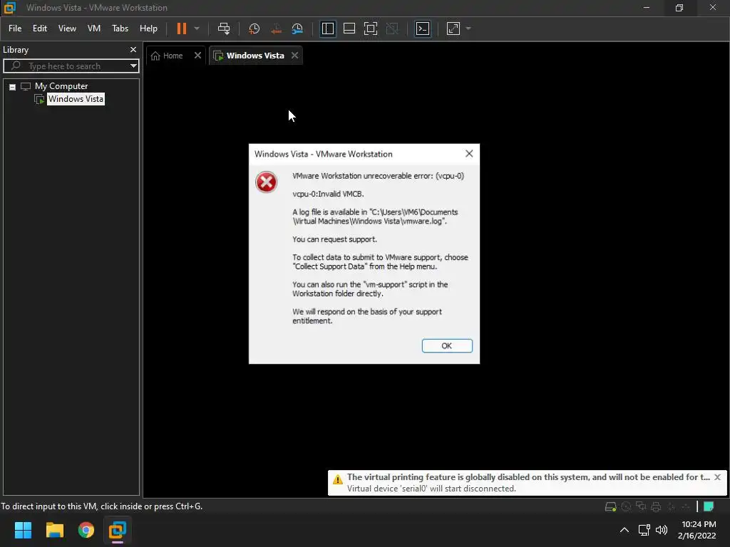Close the Library panel

pyautogui.click(x=133, y=50)
